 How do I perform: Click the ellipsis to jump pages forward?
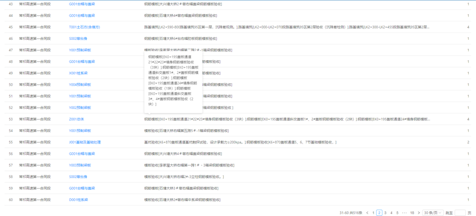pos(404,212)
